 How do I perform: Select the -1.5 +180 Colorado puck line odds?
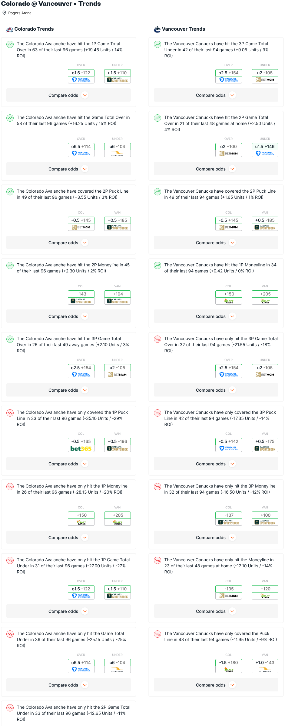coord(229,663)
